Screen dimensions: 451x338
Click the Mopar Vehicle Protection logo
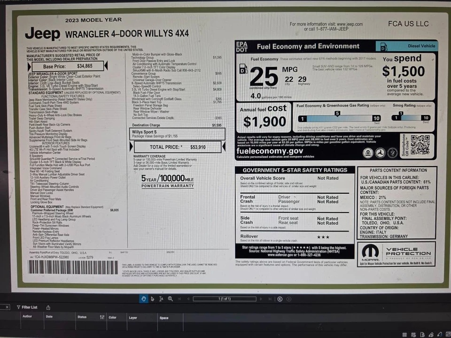[397, 254]
